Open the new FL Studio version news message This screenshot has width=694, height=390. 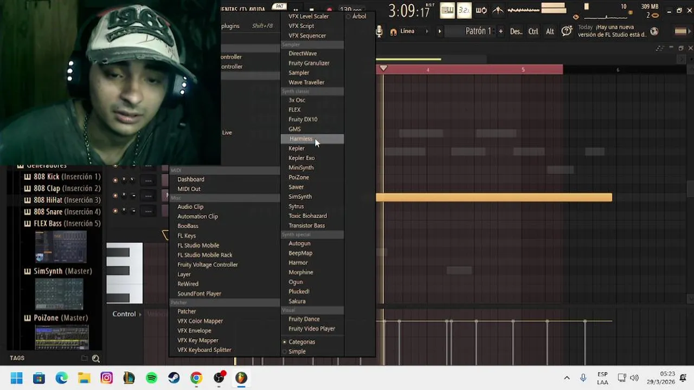[x=612, y=31]
